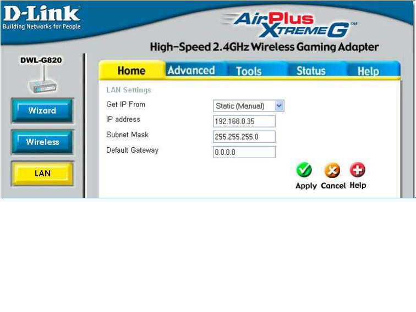Click the DWL-G820 device image
Viewport: 416px width, 312px height.
pos(43,80)
